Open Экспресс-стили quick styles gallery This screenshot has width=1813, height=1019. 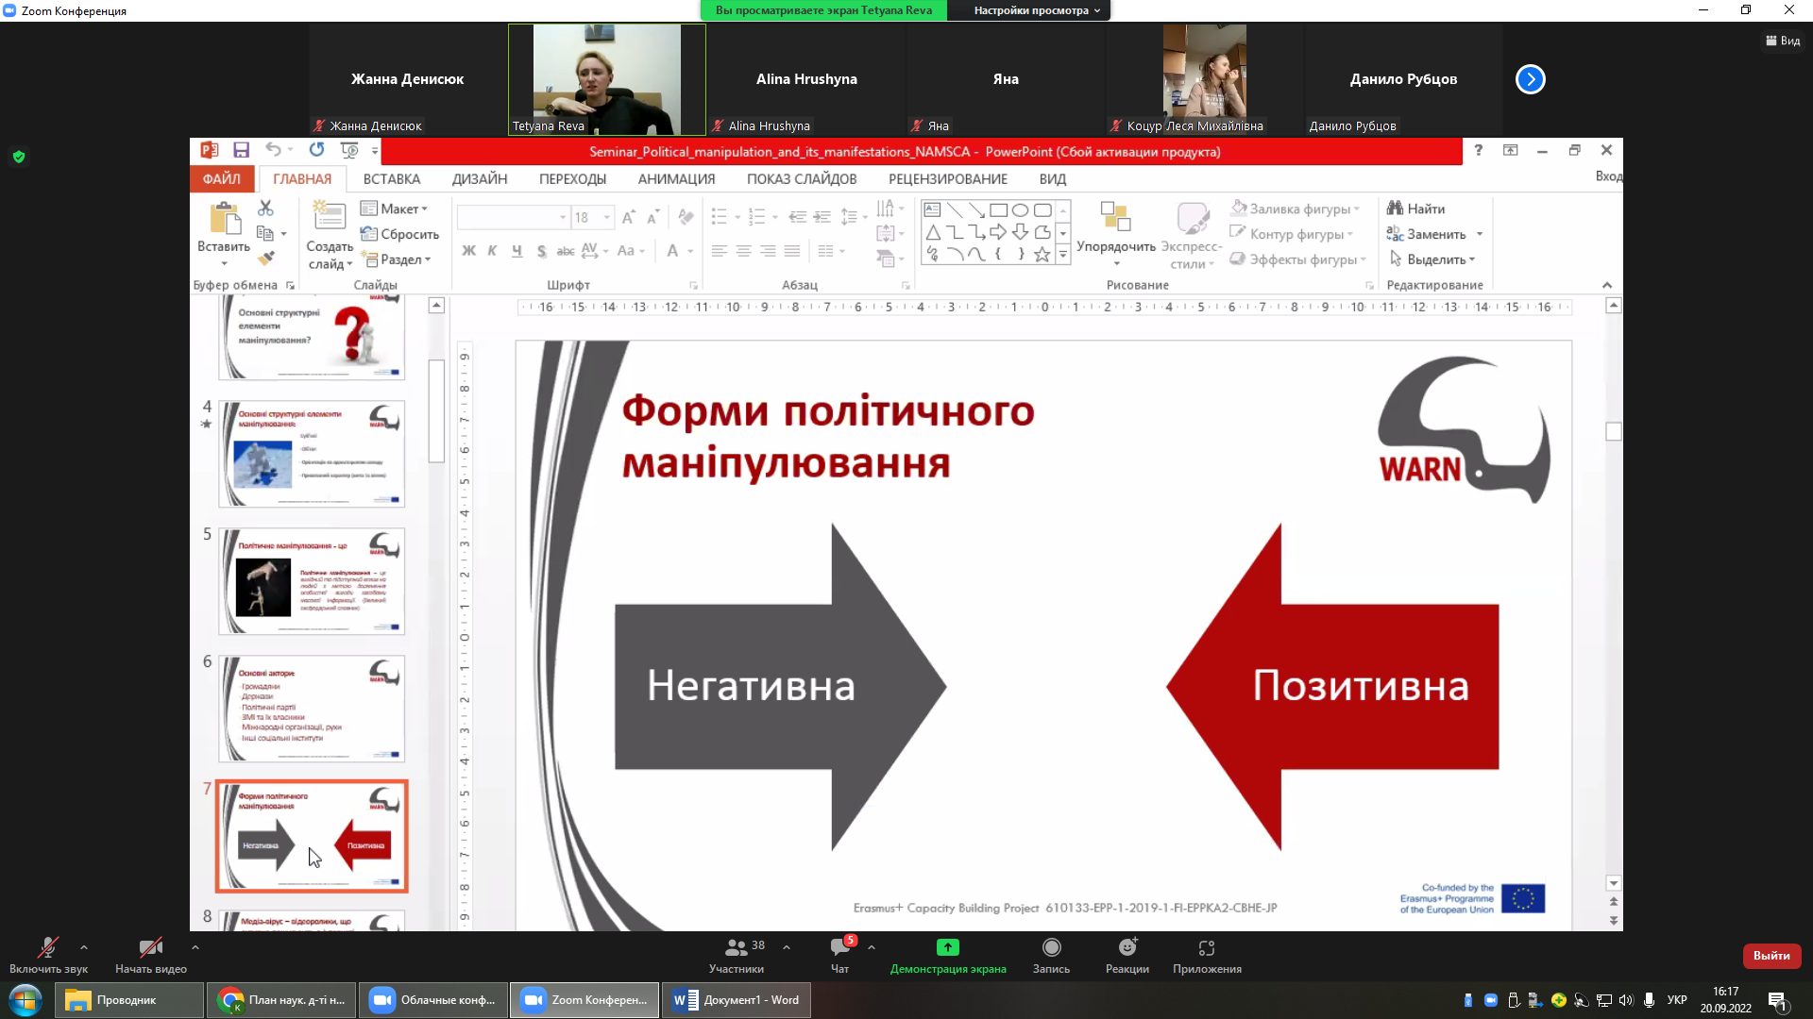tap(1192, 236)
